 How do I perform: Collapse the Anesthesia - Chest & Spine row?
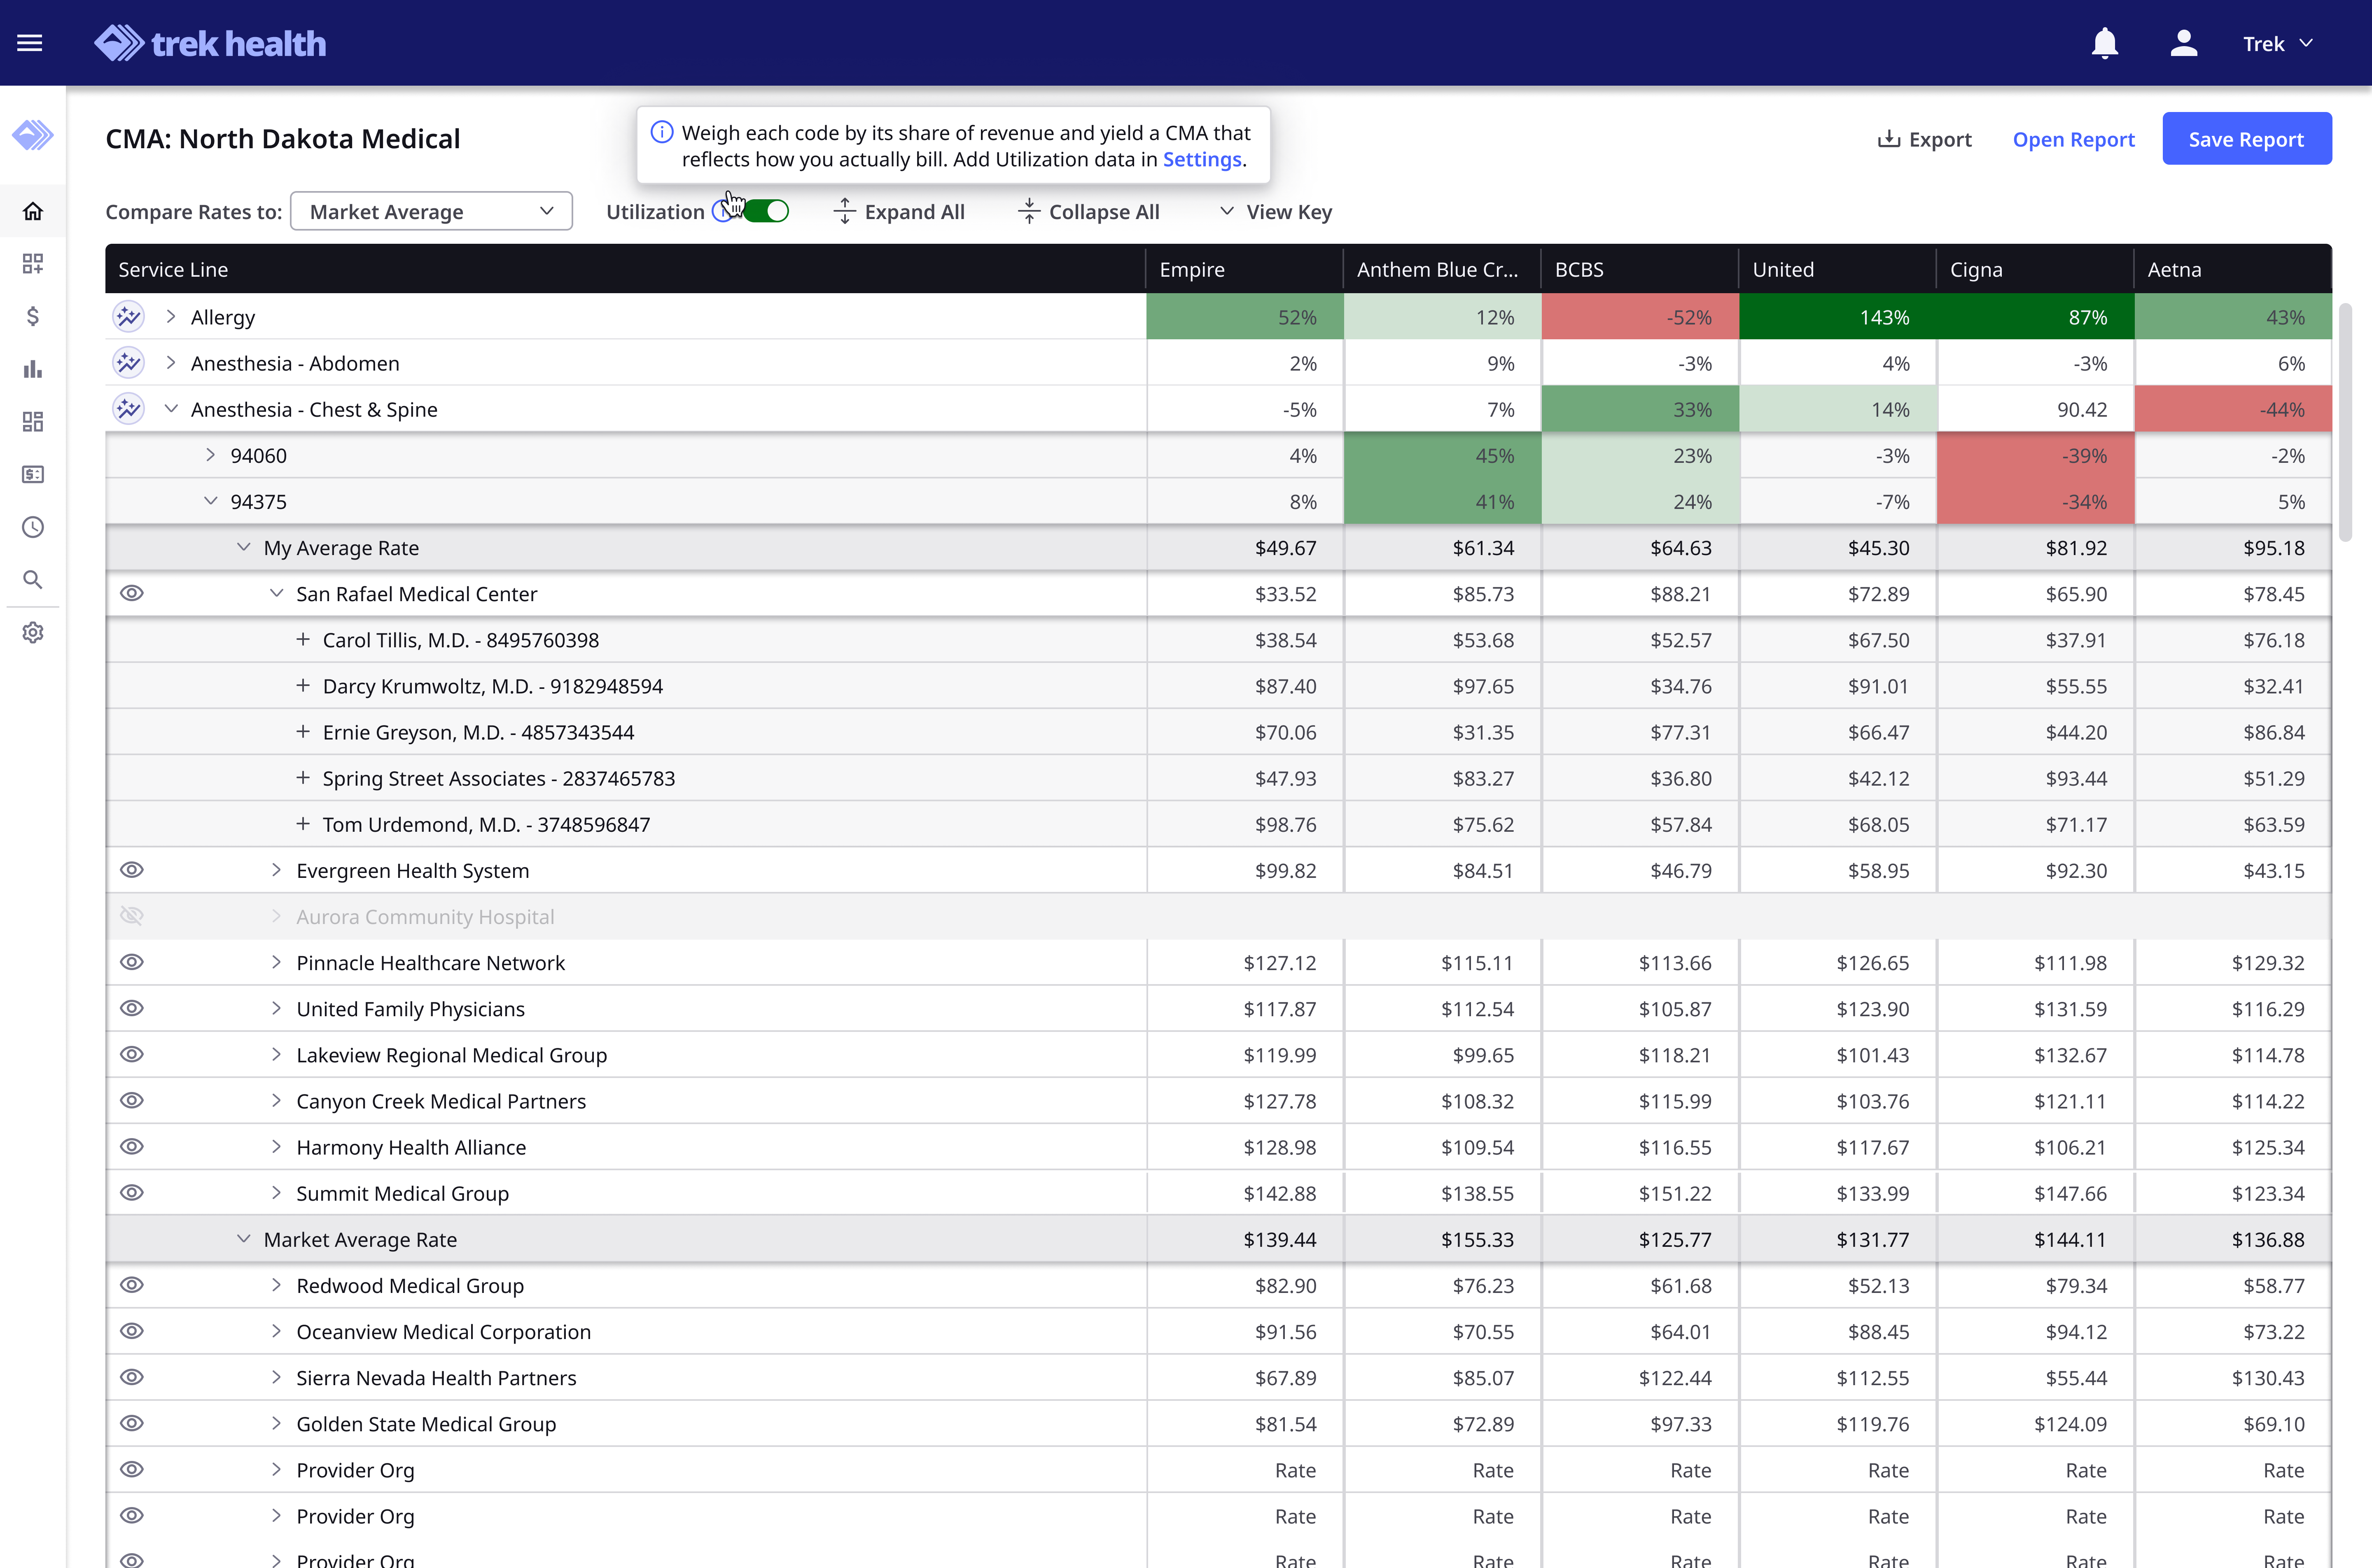(171, 409)
